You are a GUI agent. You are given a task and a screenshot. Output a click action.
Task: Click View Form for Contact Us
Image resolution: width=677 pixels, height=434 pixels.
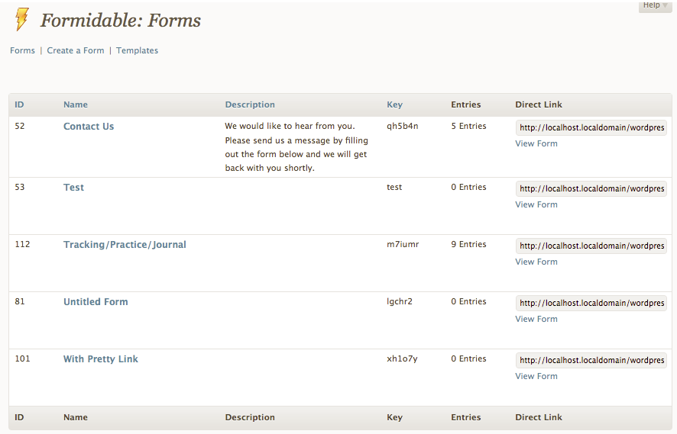[x=536, y=143]
